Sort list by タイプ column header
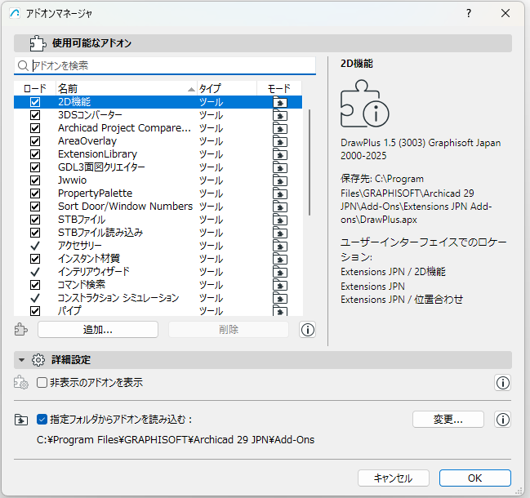The width and height of the screenshot is (530, 498). tap(227, 89)
